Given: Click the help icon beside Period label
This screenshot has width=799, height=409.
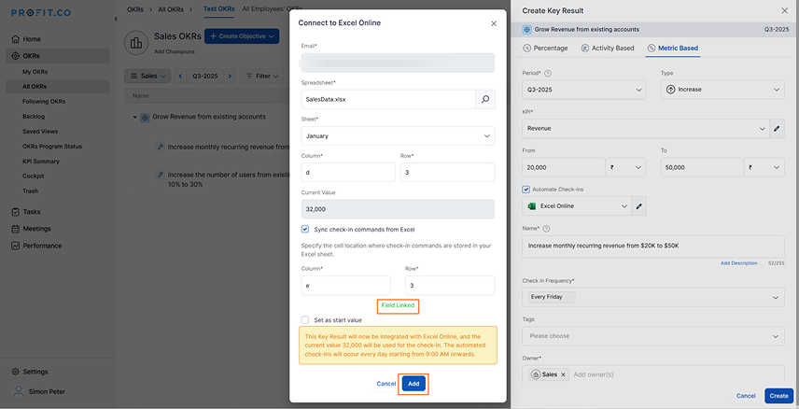Looking at the screenshot, I should coord(548,74).
